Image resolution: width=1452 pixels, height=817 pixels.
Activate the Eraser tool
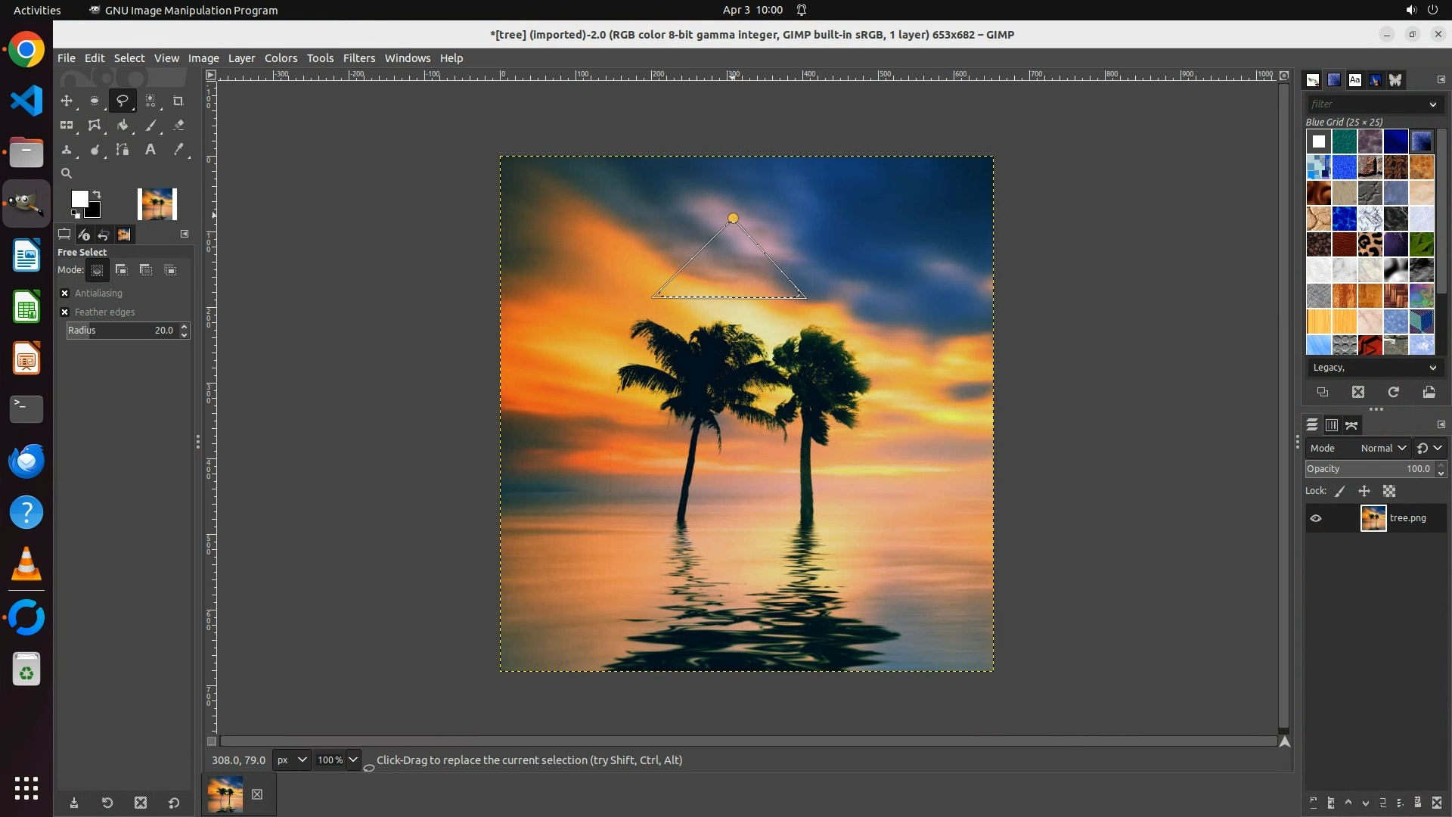click(x=178, y=126)
